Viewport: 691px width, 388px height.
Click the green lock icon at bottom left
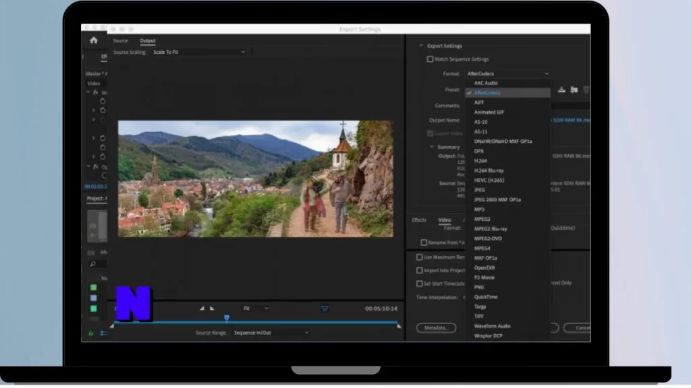point(91,333)
